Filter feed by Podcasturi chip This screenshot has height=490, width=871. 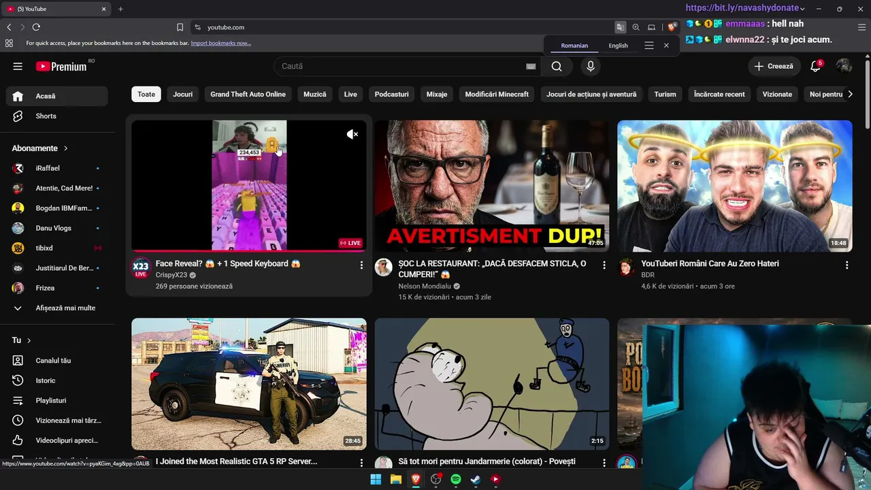(392, 94)
